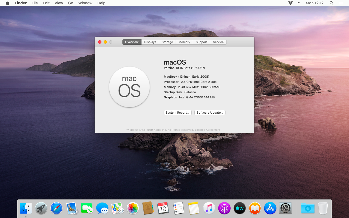Minimize the About This Mac window
The image size is (349, 218).
click(x=105, y=42)
